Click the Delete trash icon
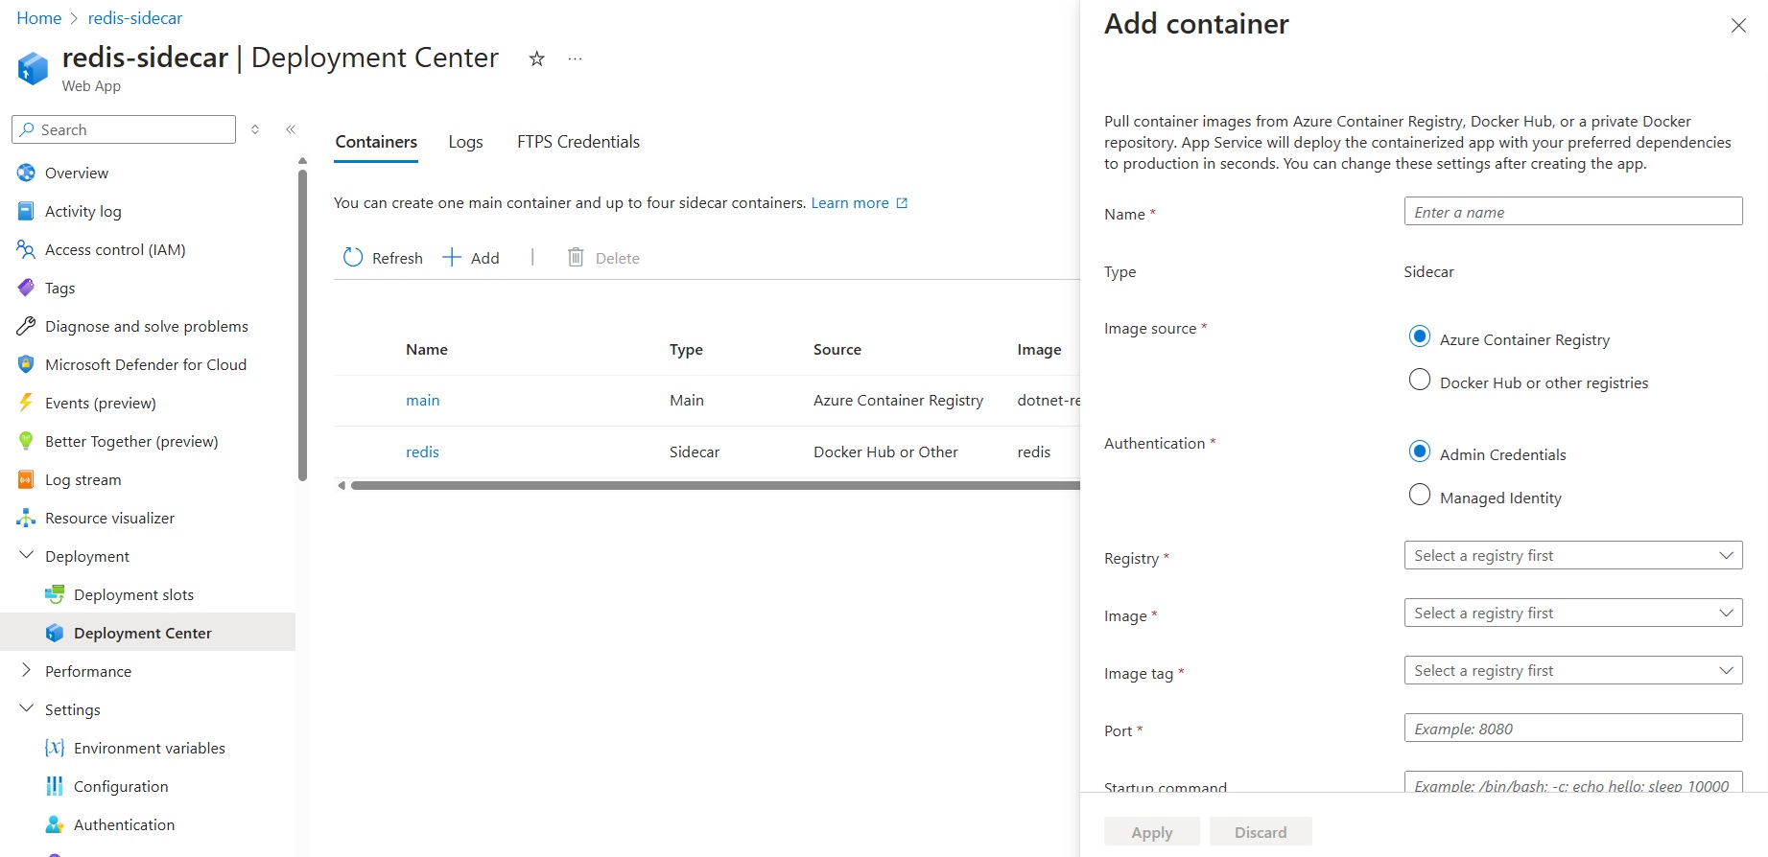 (576, 257)
